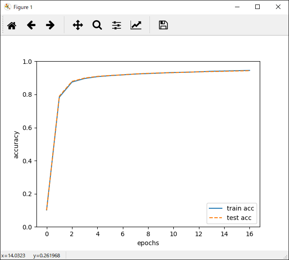Click the matplotlib icon in the title bar

tap(7, 7)
